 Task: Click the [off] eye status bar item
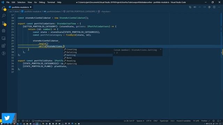(x=196, y=121)
